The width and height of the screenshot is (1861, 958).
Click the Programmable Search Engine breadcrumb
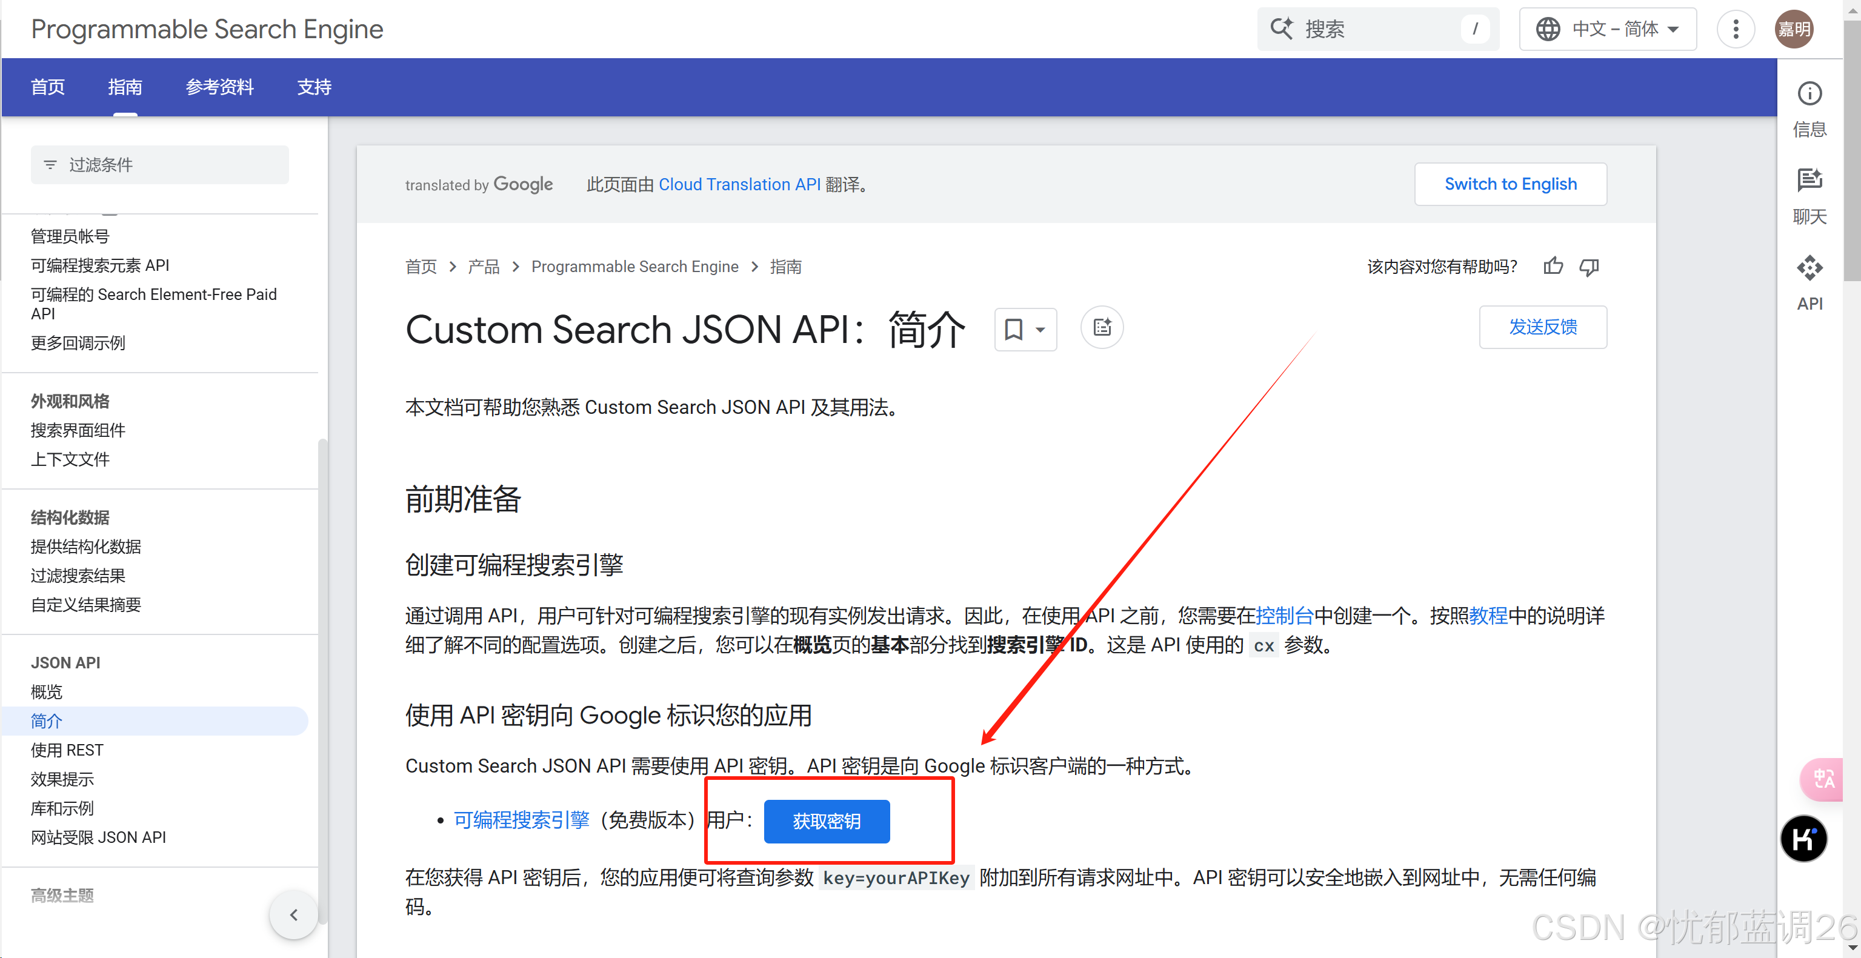click(634, 267)
